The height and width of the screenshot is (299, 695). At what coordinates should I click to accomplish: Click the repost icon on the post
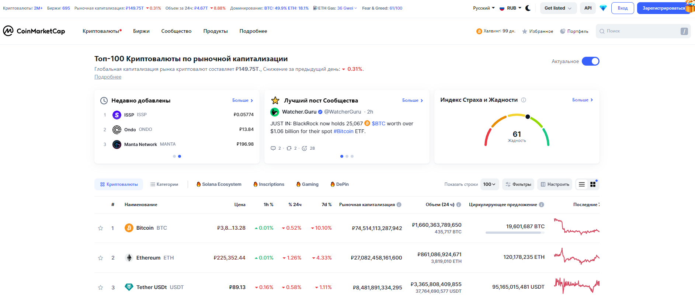(x=289, y=148)
